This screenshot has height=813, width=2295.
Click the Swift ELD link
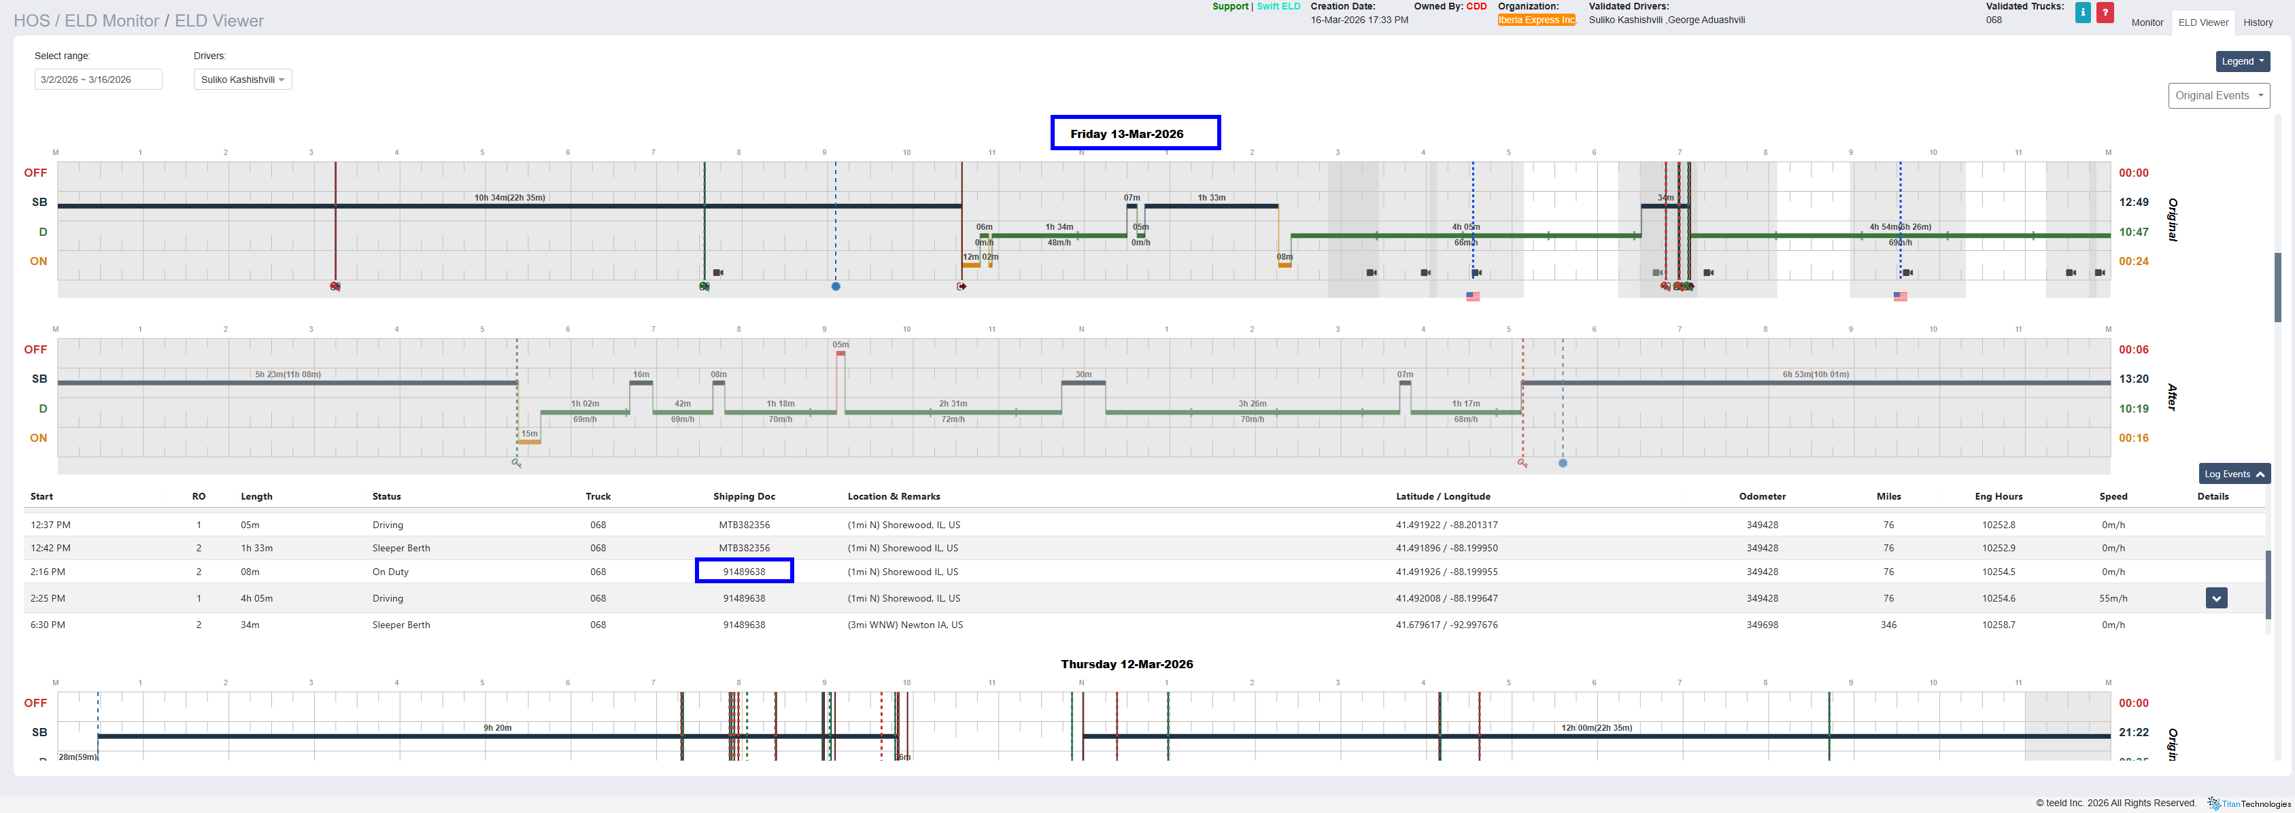1278,6
